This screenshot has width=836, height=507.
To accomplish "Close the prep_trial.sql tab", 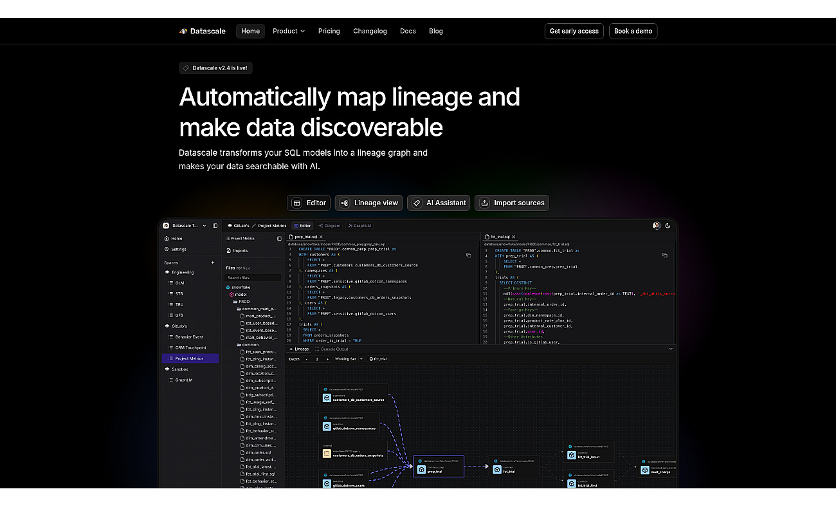I will tap(320, 237).
